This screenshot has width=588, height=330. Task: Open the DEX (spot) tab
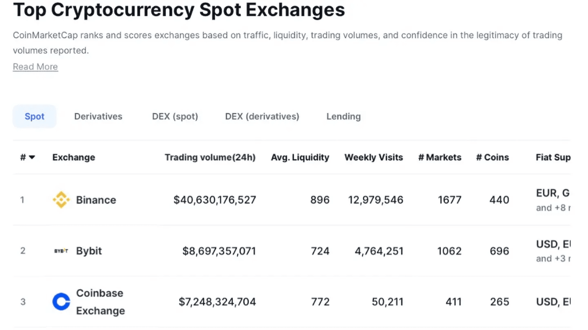(175, 116)
